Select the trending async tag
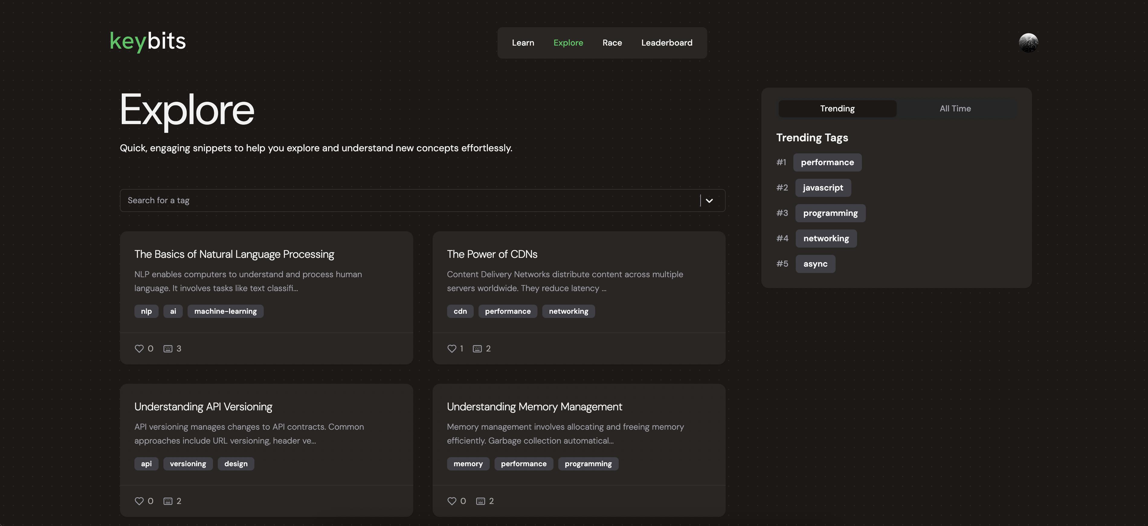The image size is (1148, 526). [815, 264]
